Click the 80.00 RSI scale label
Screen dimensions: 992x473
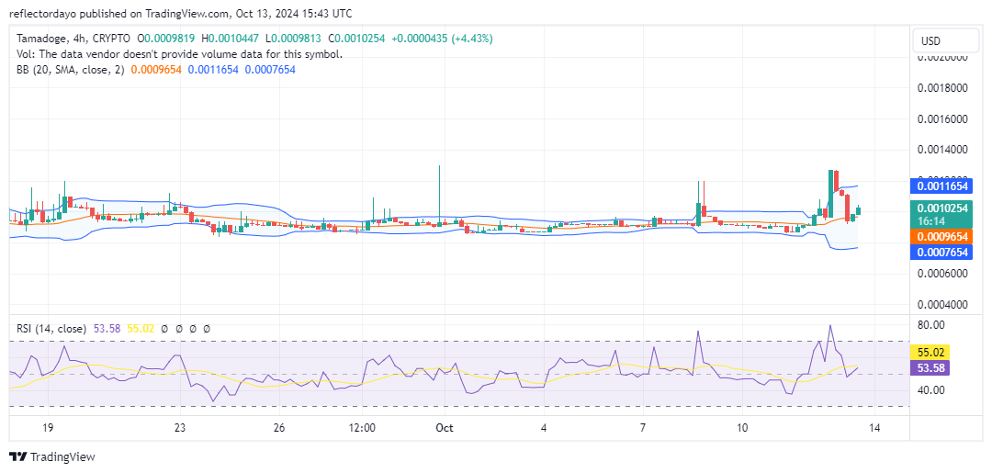point(930,325)
